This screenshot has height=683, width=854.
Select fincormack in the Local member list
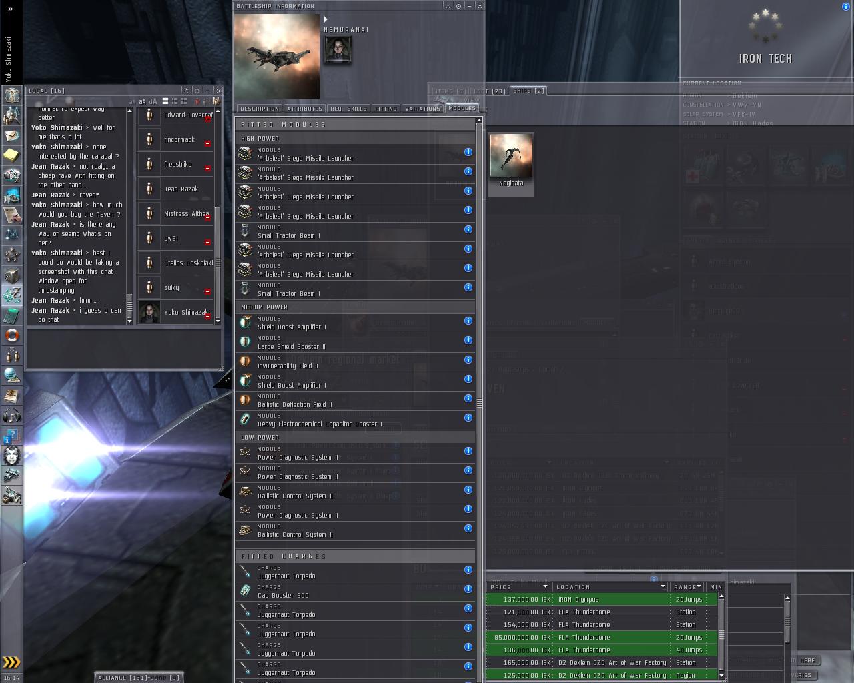[176, 140]
